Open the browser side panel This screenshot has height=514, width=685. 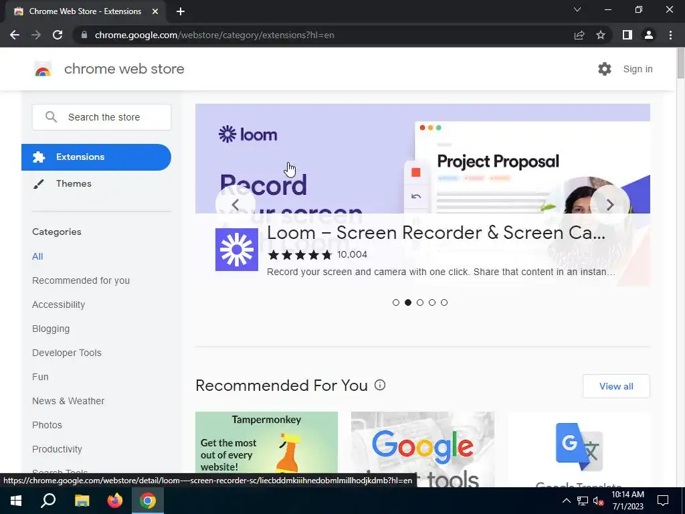(x=627, y=35)
